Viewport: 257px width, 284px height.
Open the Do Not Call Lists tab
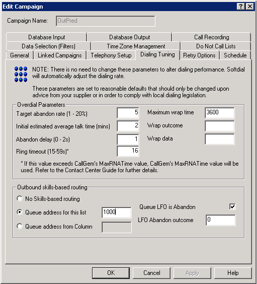216,46
